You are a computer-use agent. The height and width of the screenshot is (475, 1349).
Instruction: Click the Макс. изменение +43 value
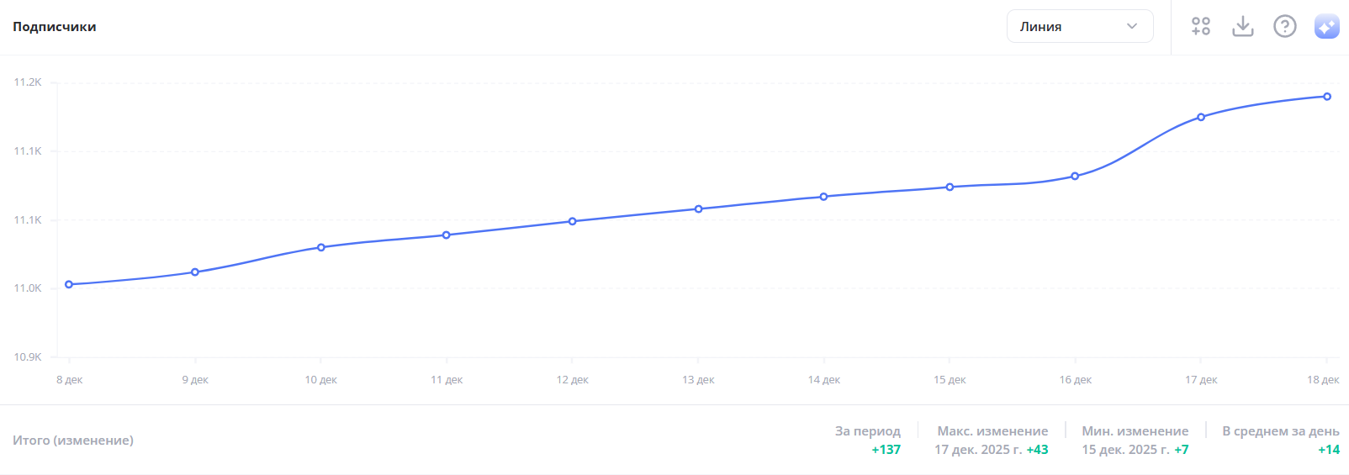coord(1037,450)
